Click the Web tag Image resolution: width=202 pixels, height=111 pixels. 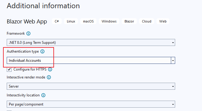(x=163, y=21)
